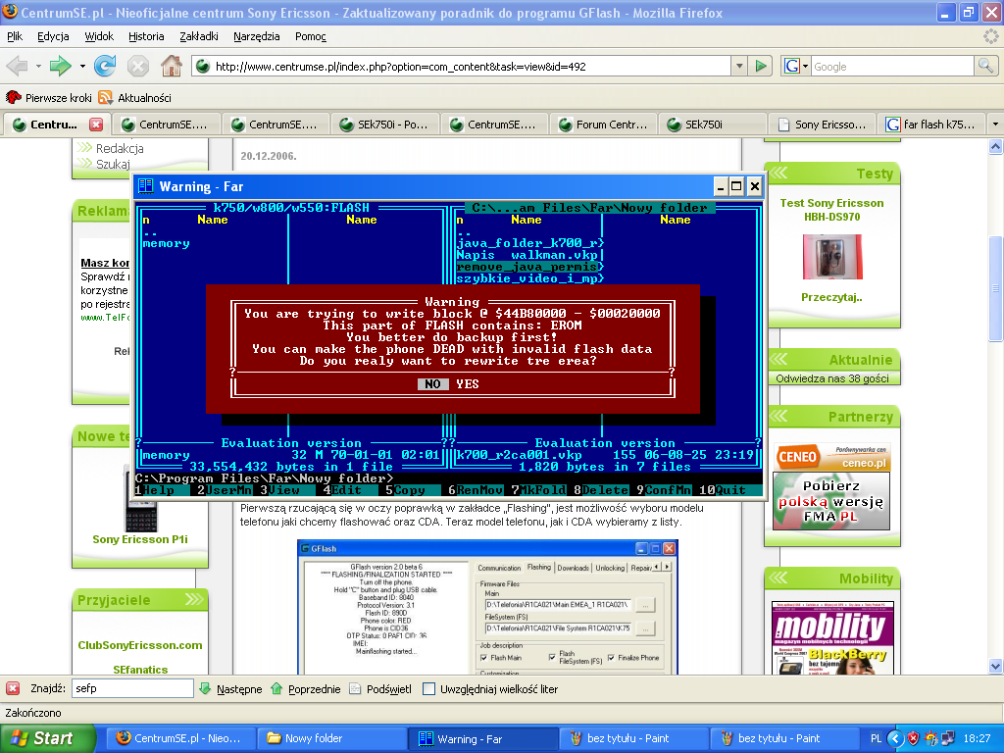Open the Narzędzia menu

pos(256,36)
